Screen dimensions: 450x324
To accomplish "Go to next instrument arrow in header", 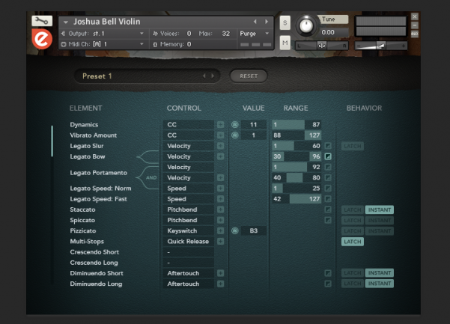I will (x=267, y=22).
